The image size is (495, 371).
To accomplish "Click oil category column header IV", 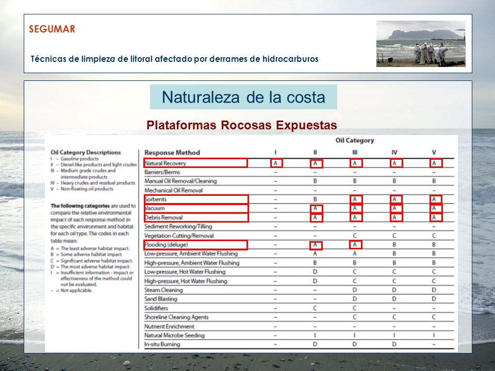I will tap(394, 153).
